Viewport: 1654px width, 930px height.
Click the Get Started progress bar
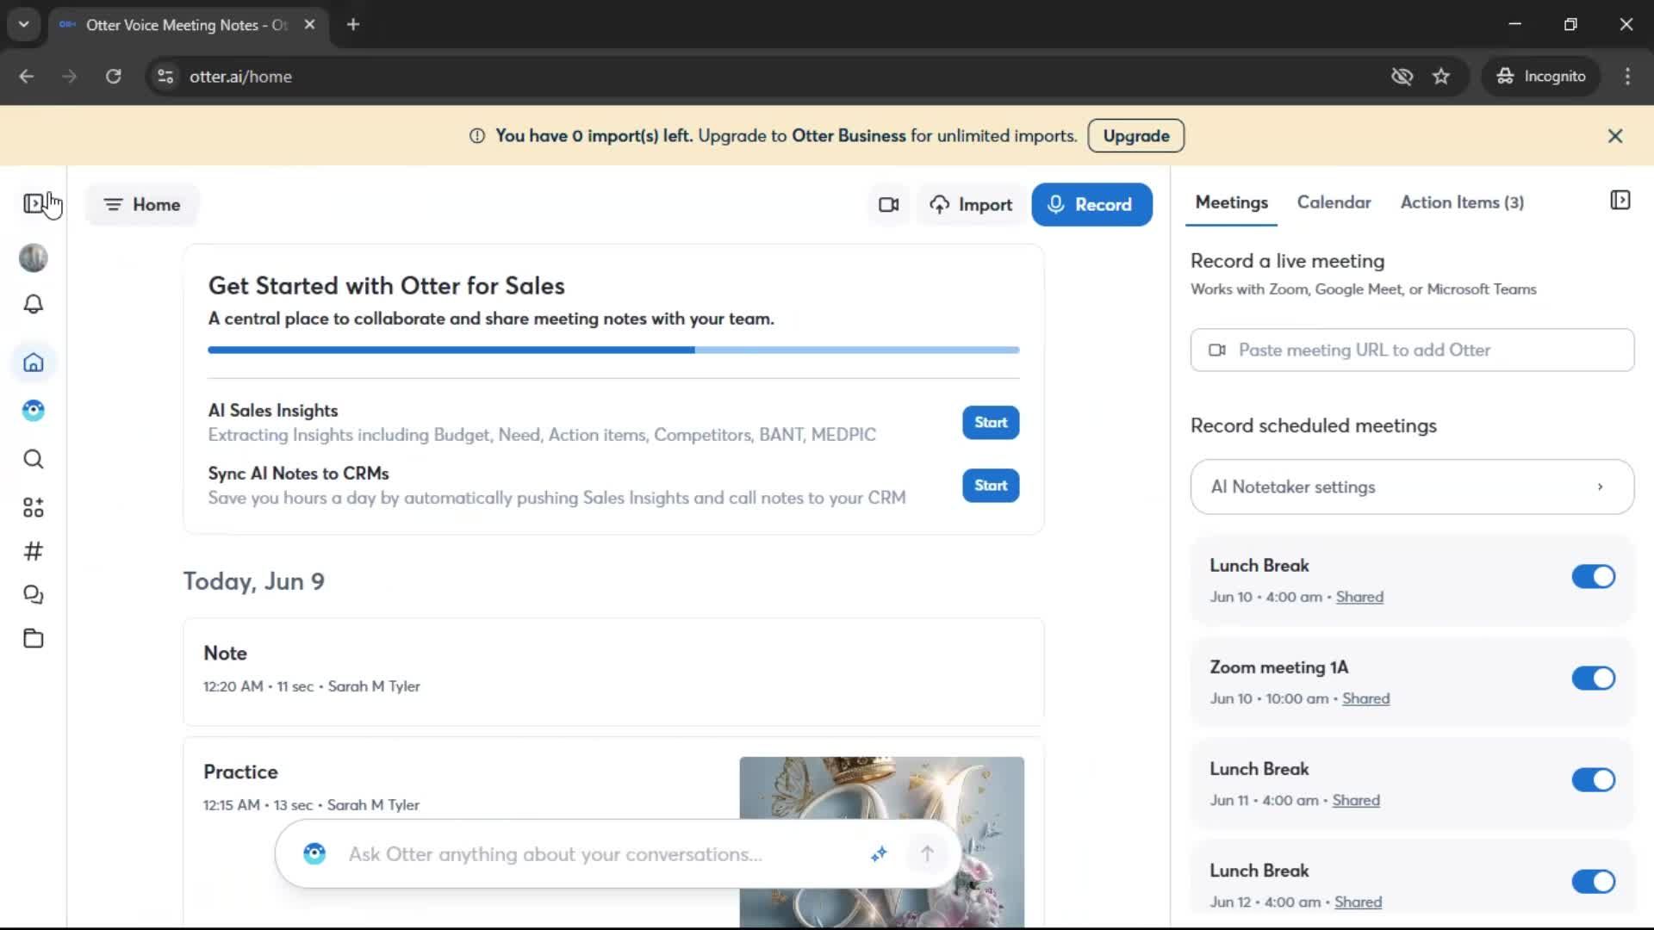[613, 350]
